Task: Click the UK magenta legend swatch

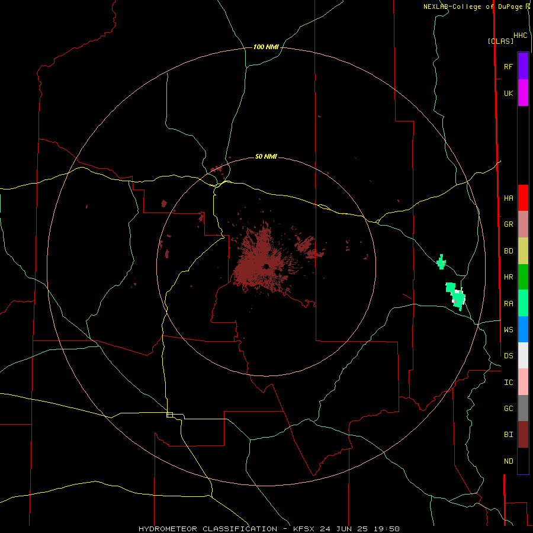Action: (523, 93)
